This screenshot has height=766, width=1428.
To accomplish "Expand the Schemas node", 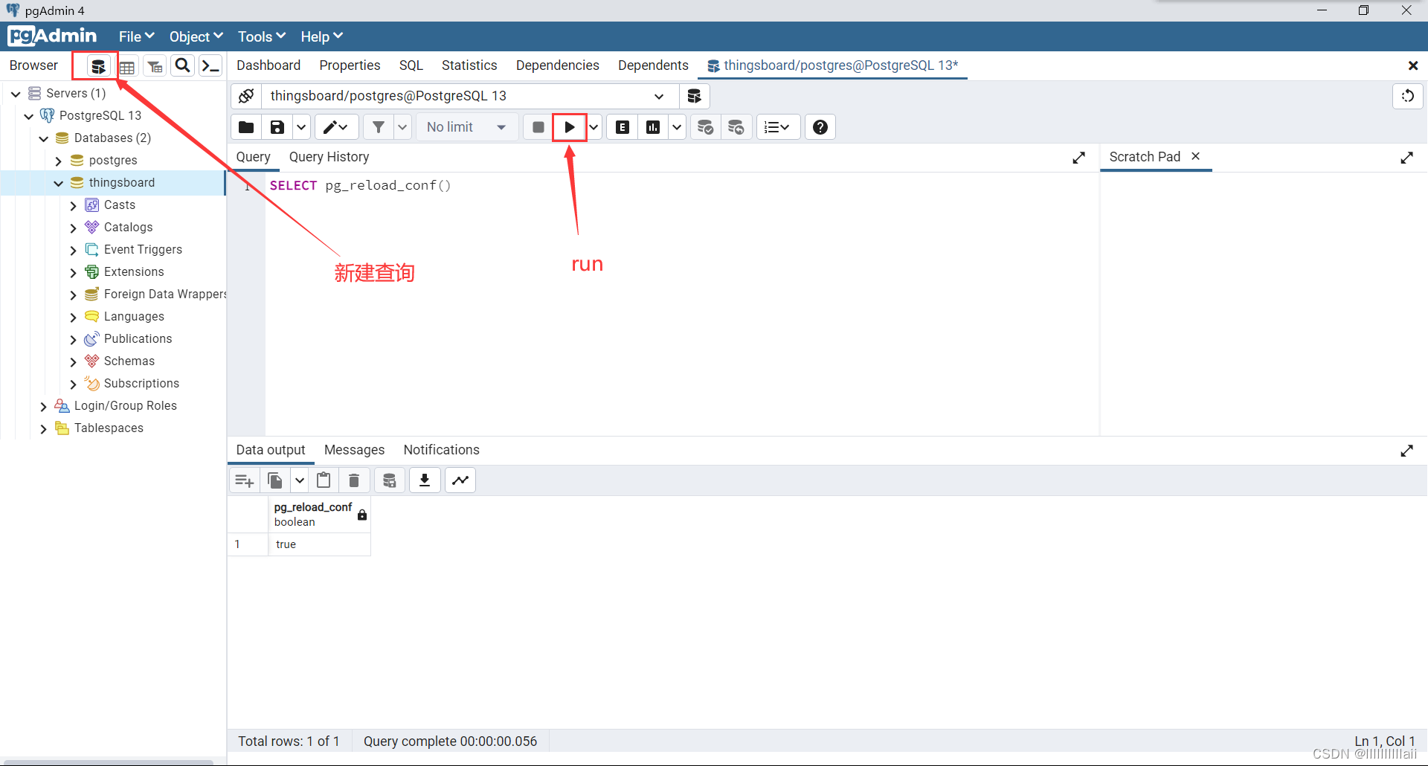I will (x=74, y=361).
